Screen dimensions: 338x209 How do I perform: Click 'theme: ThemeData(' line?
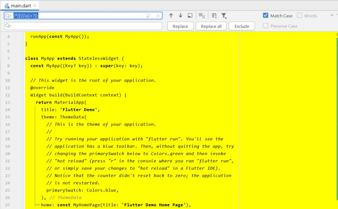coord(64,117)
